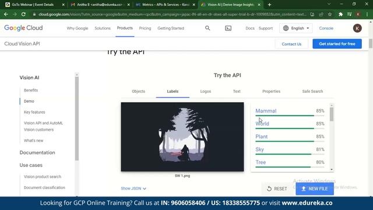Viewport: 373px width, 210px height.
Task: Open the Getting Started menu item
Action: [x=171, y=28]
